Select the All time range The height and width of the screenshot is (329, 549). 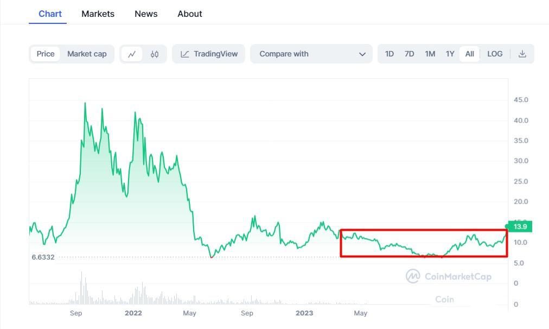470,54
